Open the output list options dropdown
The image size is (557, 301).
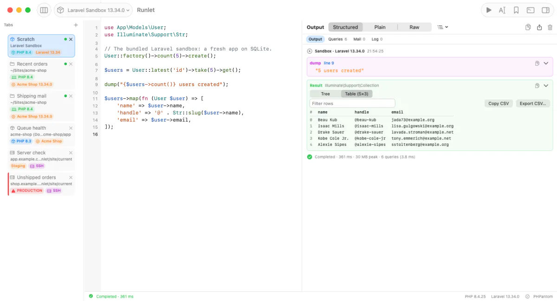click(443, 27)
